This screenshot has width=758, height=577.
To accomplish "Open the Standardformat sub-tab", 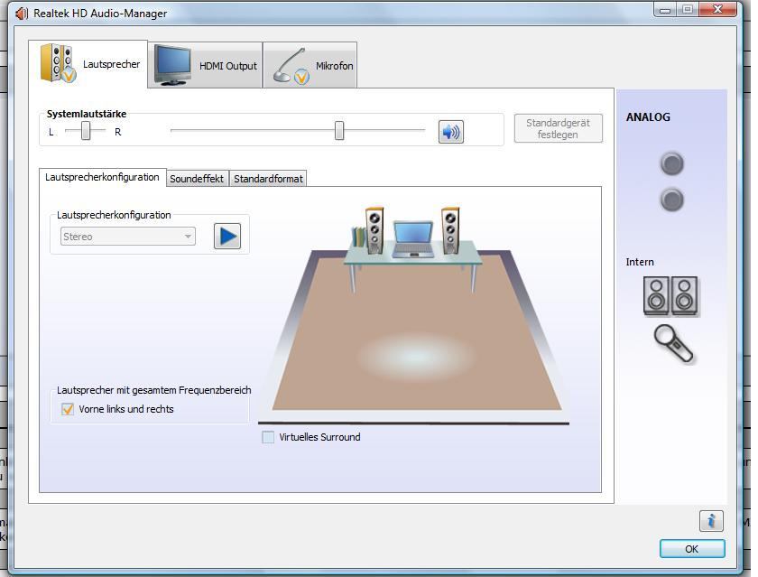I will click(x=268, y=179).
